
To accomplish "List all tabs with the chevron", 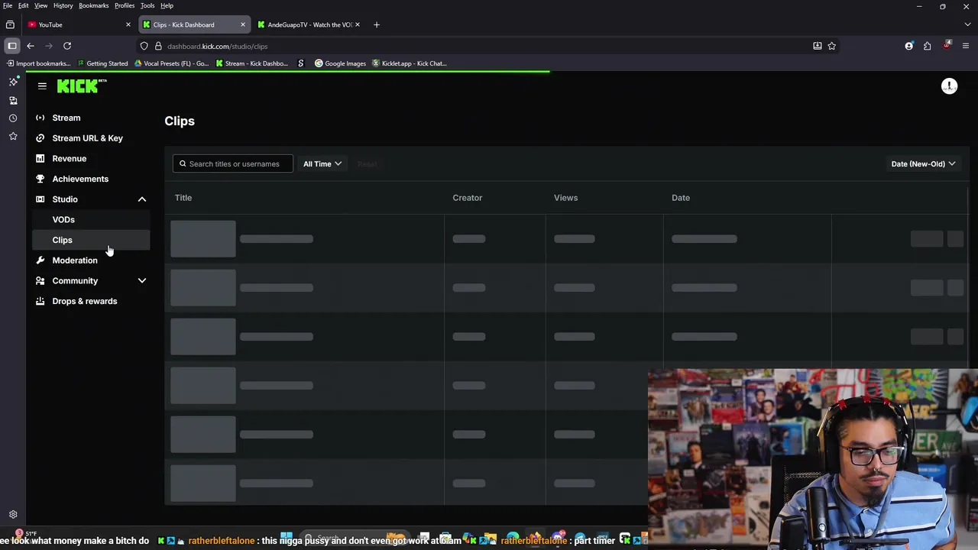I will (x=967, y=24).
